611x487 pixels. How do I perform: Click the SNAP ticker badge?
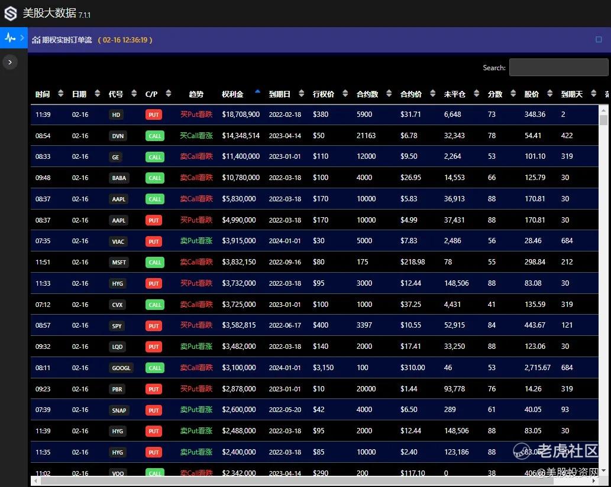pos(119,410)
